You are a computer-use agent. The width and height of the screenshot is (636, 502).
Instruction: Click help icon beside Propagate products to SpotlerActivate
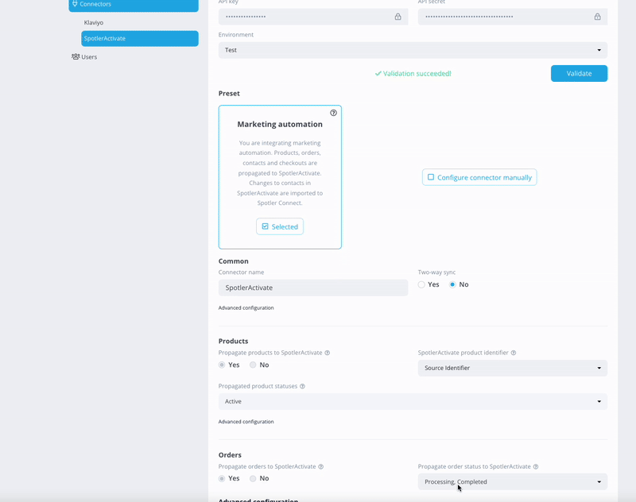tap(328, 353)
